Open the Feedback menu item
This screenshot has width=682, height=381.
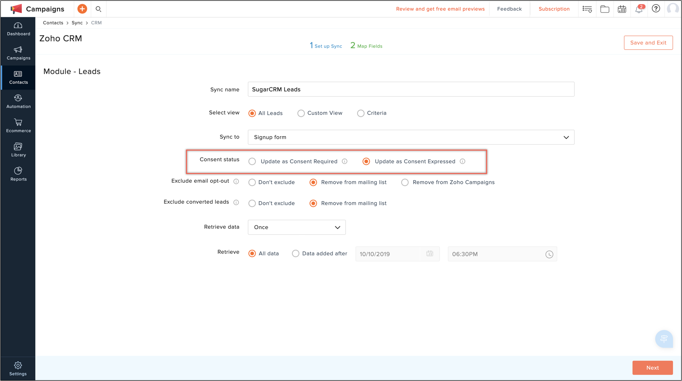509,9
